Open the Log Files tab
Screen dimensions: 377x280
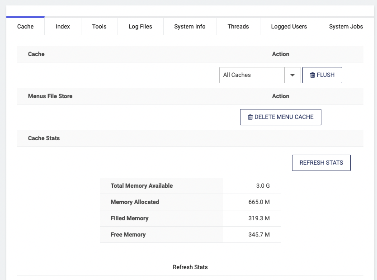coord(140,27)
